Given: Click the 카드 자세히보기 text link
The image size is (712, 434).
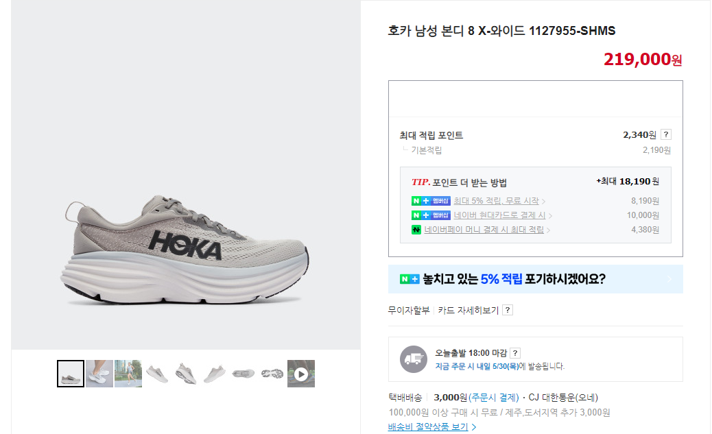Looking at the screenshot, I should (x=468, y=309).
